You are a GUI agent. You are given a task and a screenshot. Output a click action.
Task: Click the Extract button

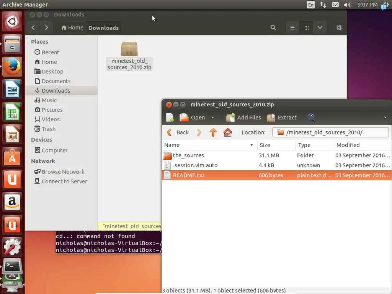282,118
